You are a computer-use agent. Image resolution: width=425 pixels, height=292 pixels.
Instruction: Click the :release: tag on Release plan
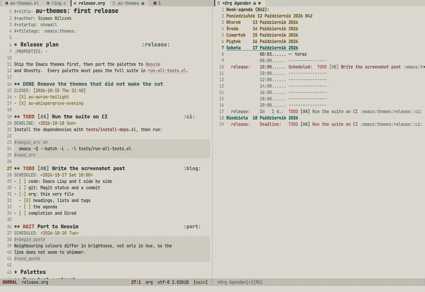tap(156, 45)
